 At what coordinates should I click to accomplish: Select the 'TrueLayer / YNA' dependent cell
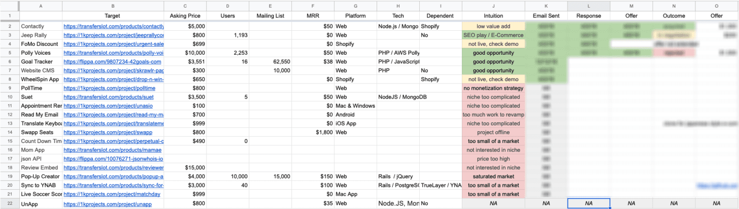click(x=441, y=185)
